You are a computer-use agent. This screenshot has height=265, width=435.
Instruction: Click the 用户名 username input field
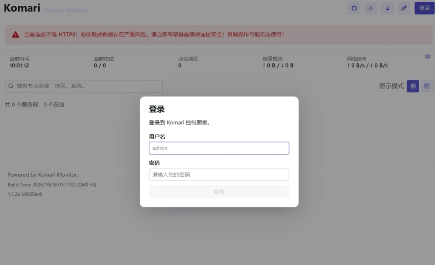(x=219, y=148)
